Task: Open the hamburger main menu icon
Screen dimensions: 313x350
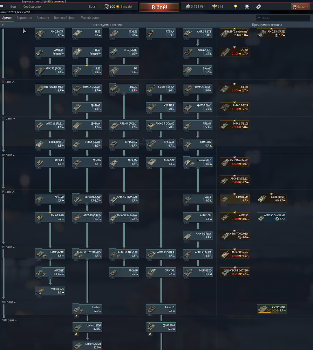Action: click(x=2, y=6)
